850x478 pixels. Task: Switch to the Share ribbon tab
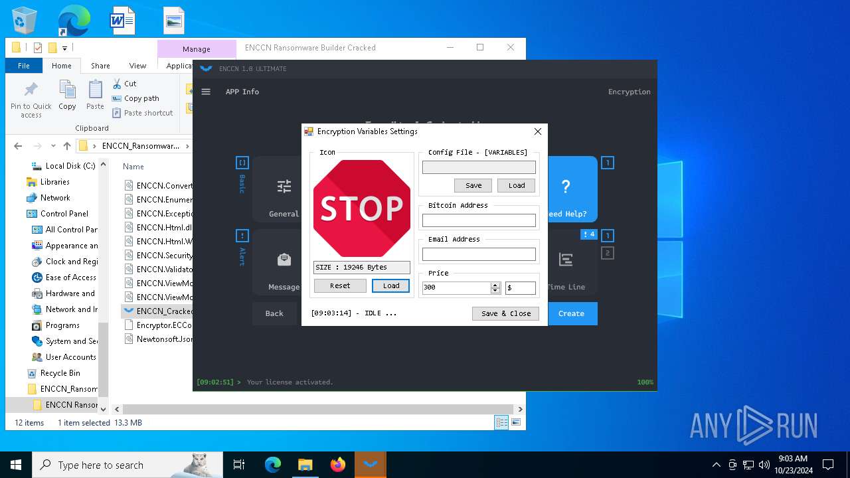(x=100, y=66)
